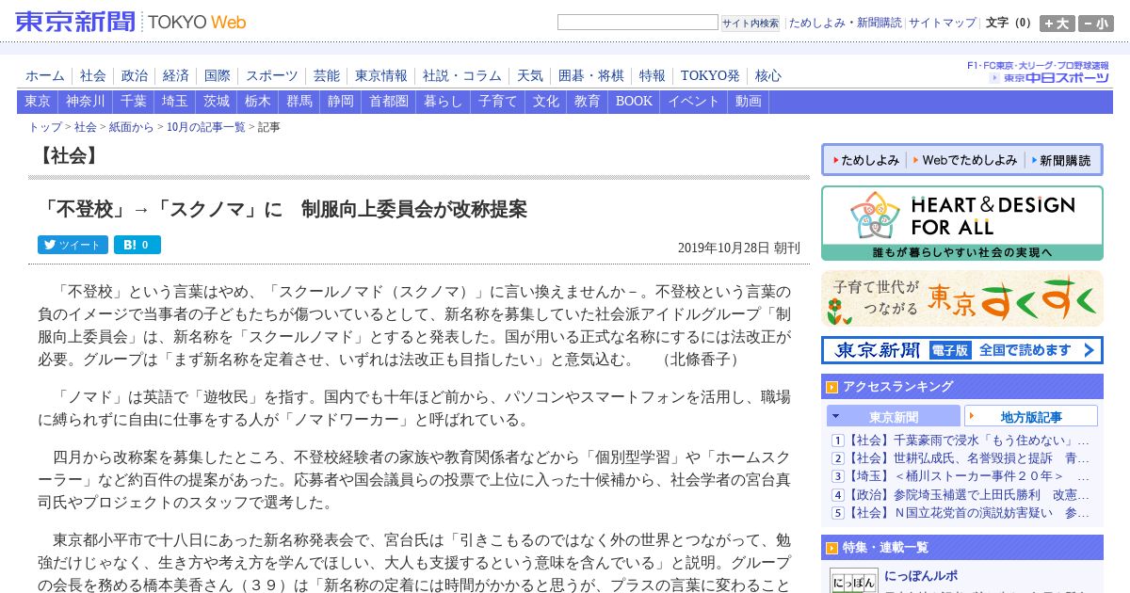Select the 群馬 region tab
Viewport: 1130px width, 593px height.
[299, 102]
